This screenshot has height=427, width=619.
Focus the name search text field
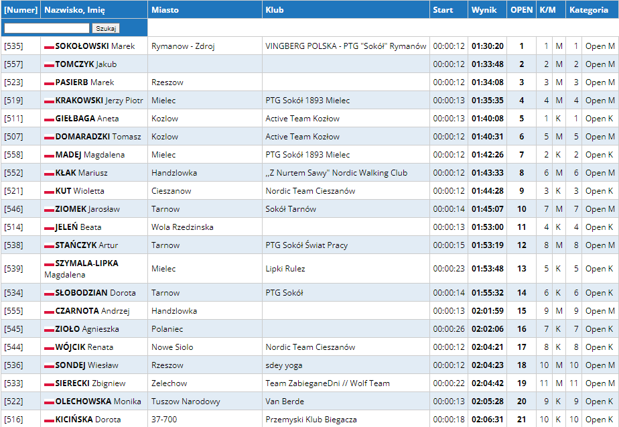(46, 28)
